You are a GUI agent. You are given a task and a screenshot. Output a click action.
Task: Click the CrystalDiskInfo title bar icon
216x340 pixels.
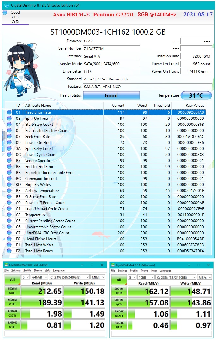(7, 5)
